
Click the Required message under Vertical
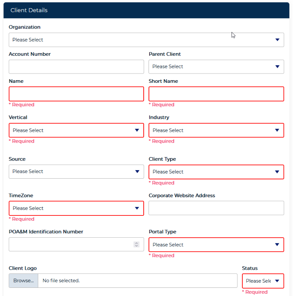point(22,141)
